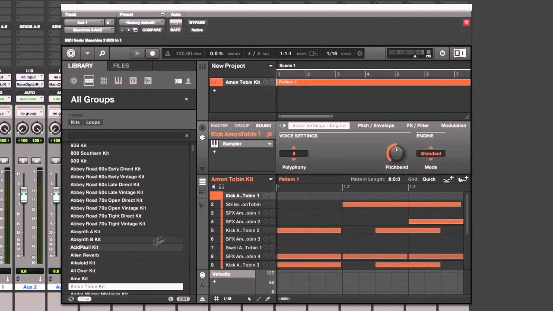Select the pointer tool at the bottom

pos(249,299)
